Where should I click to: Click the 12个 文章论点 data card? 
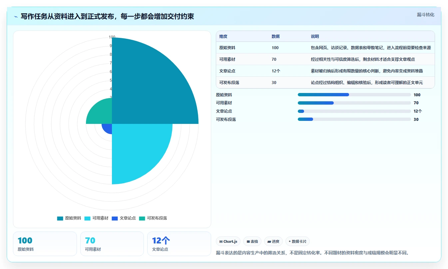click(x=179, y=244)
